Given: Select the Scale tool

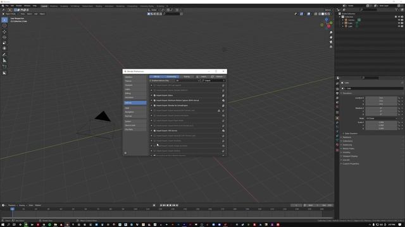Looking at the screenshot, I should (x=4, y=43).
